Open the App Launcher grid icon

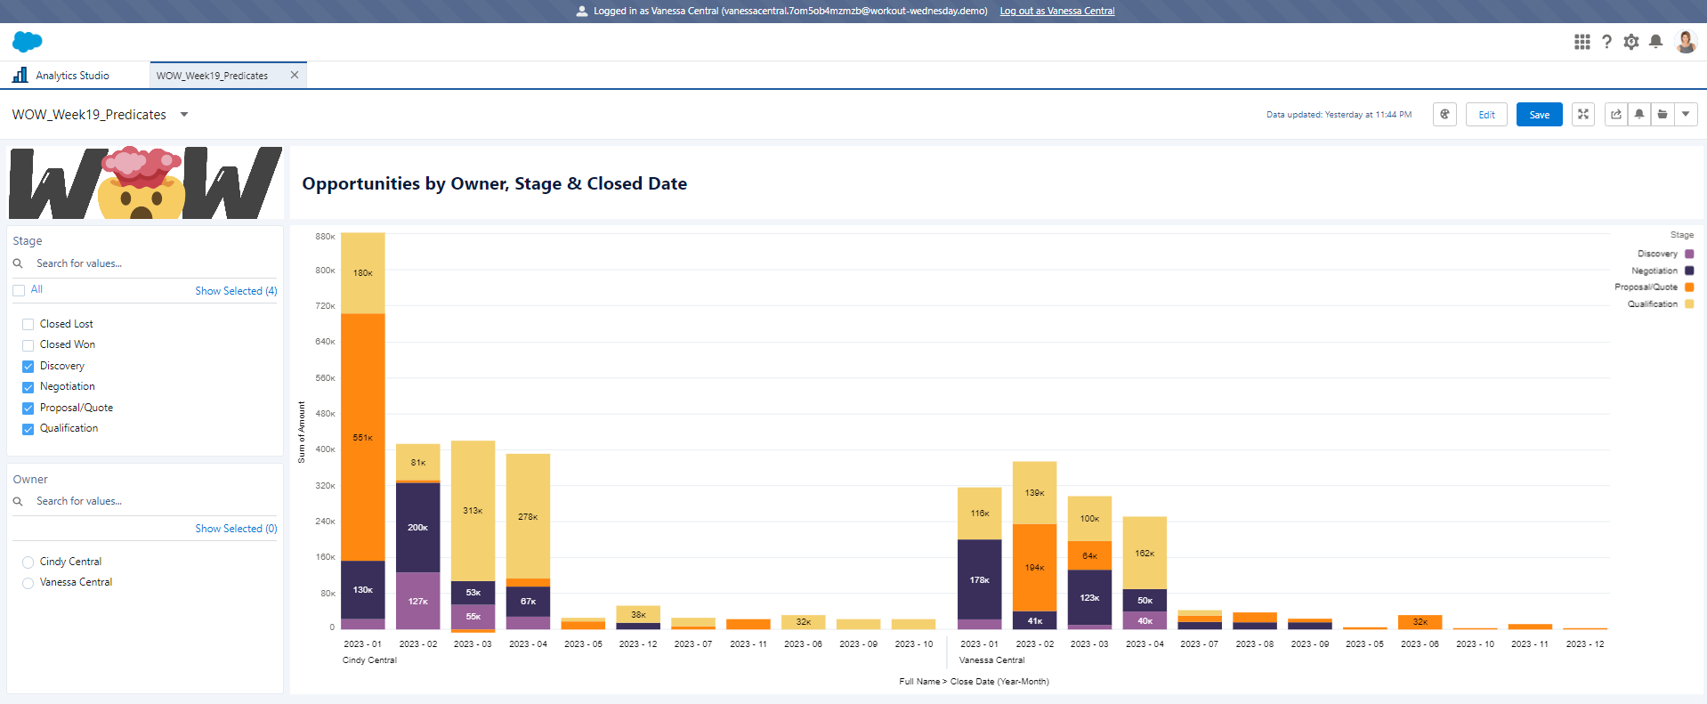coord(1582,42)
